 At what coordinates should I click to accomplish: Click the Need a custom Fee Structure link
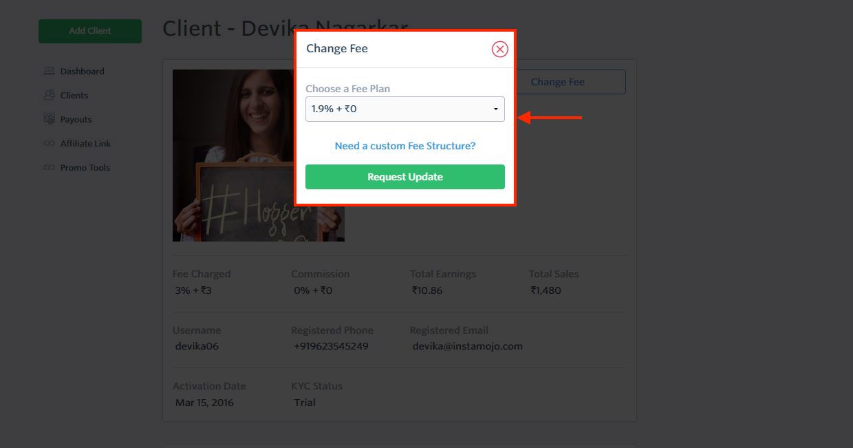pos(405,146)
